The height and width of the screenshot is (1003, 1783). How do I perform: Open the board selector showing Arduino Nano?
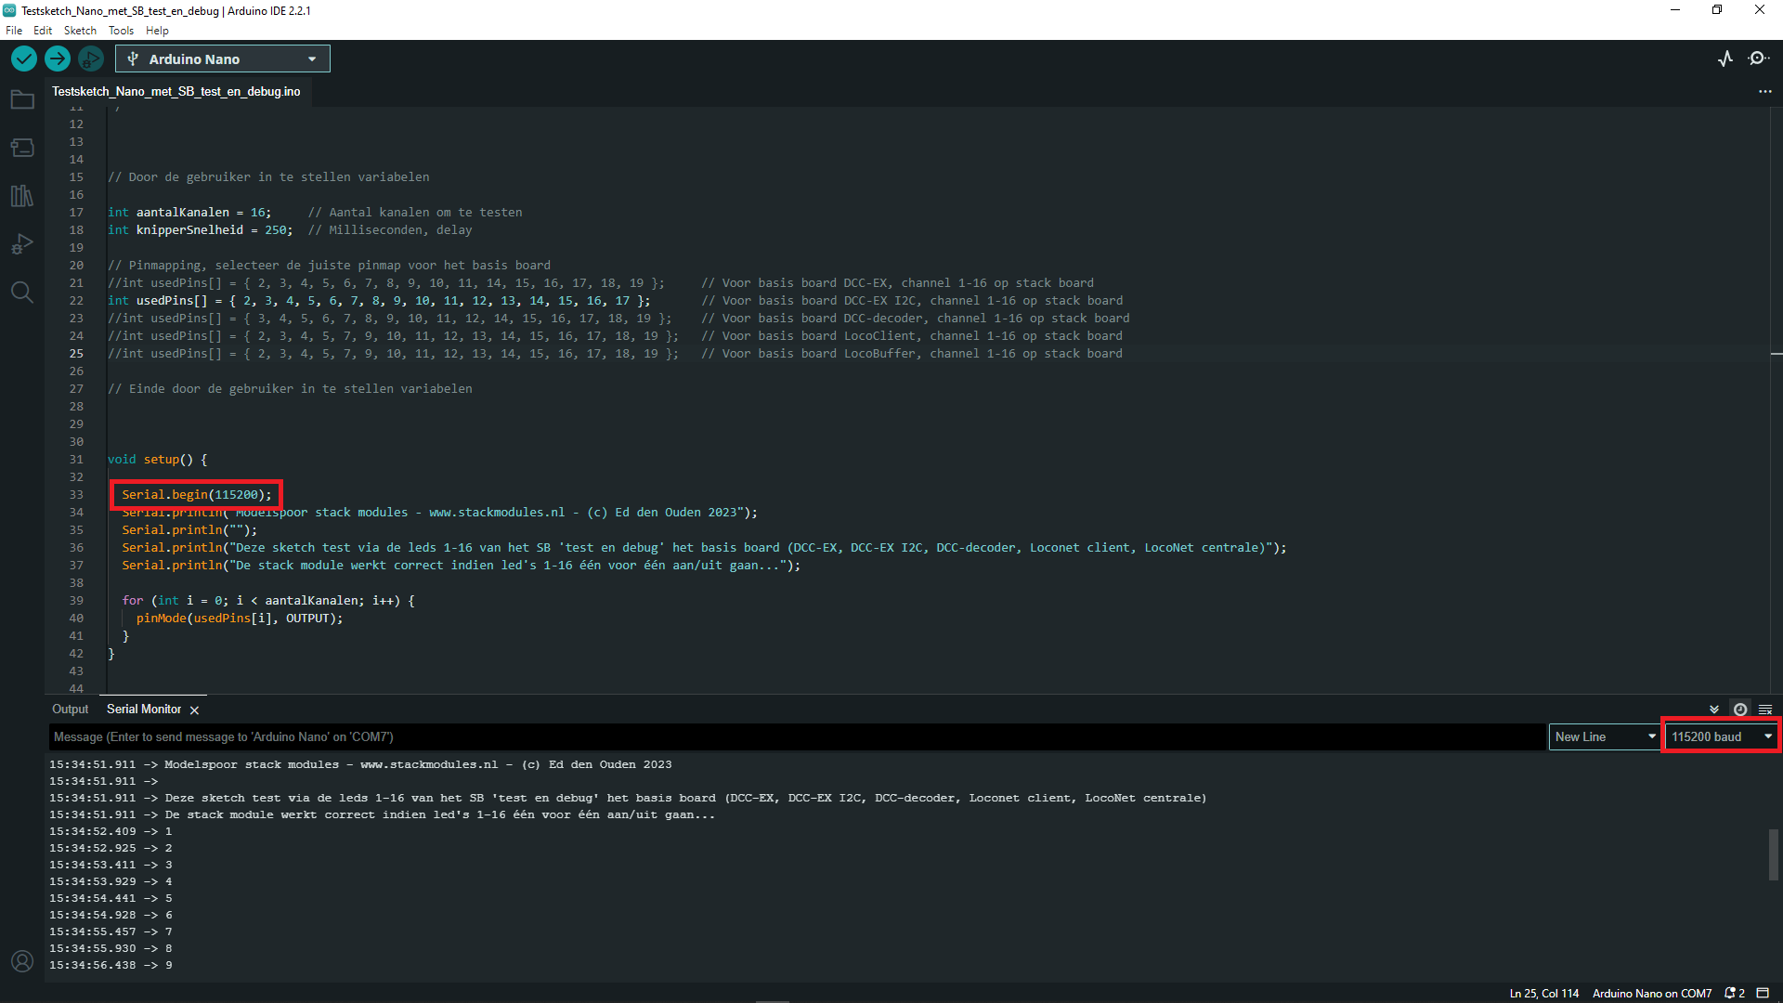click(x=222, y=58)
